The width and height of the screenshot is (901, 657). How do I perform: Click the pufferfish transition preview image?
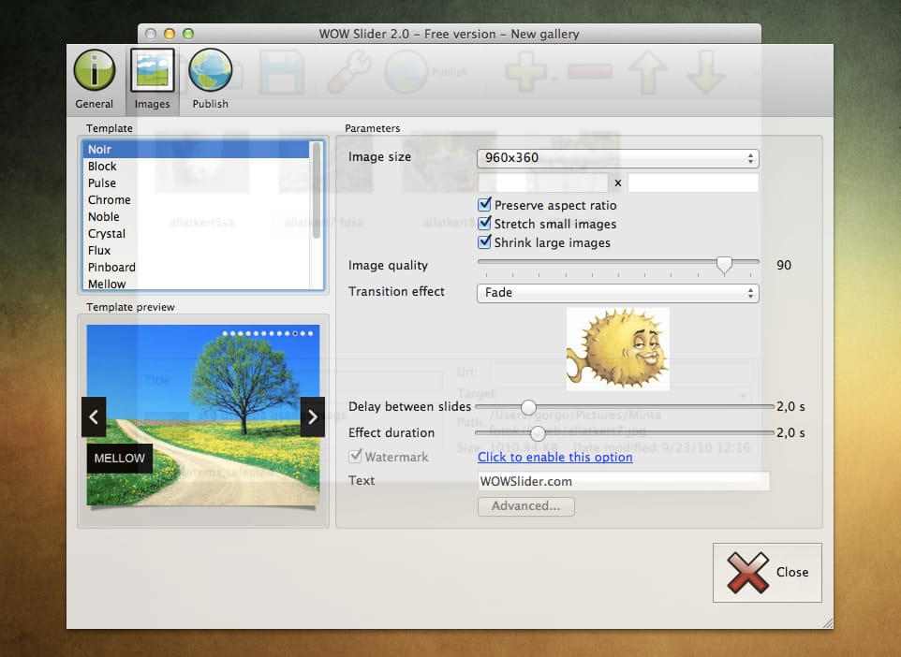(618, 349)
